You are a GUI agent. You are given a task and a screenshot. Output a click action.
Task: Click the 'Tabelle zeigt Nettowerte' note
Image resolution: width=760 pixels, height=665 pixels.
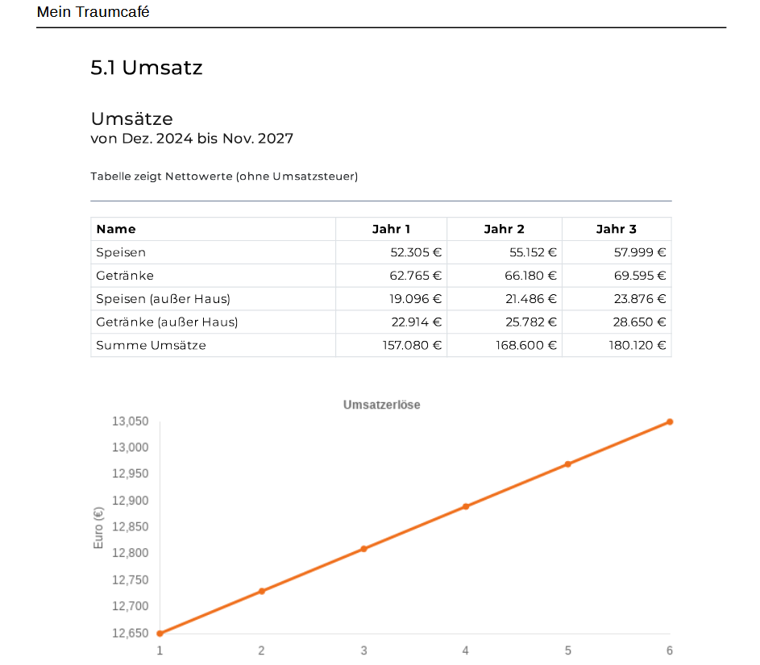224,177
